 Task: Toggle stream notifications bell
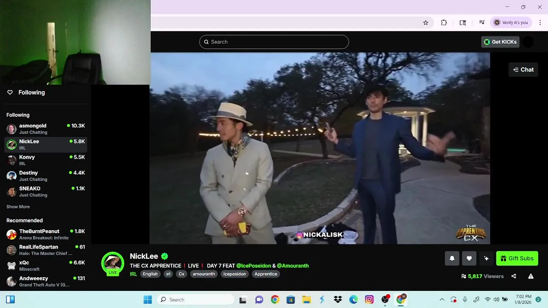(x=452, y=258)
